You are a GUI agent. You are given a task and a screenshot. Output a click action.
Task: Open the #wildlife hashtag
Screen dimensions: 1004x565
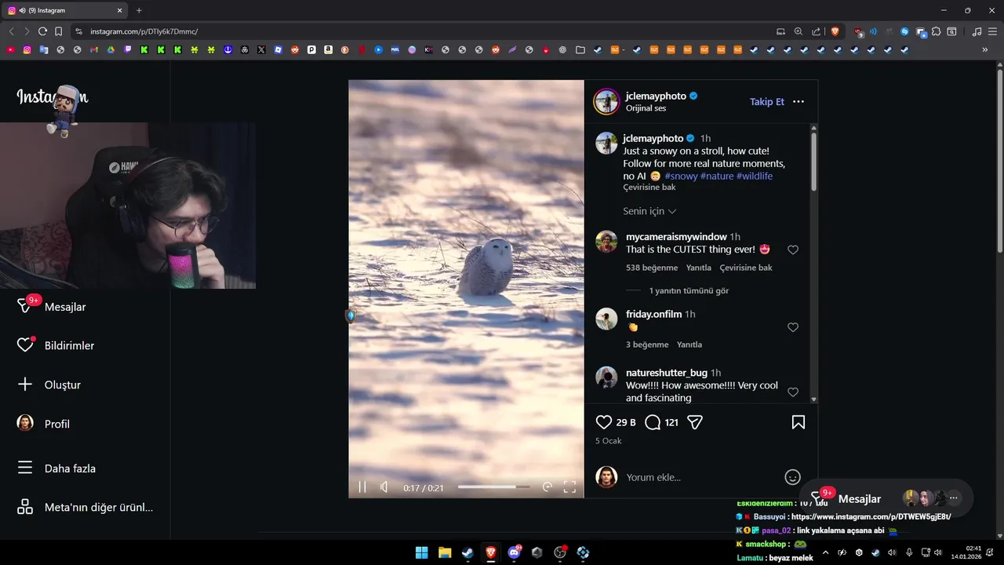tap(755, 176)
